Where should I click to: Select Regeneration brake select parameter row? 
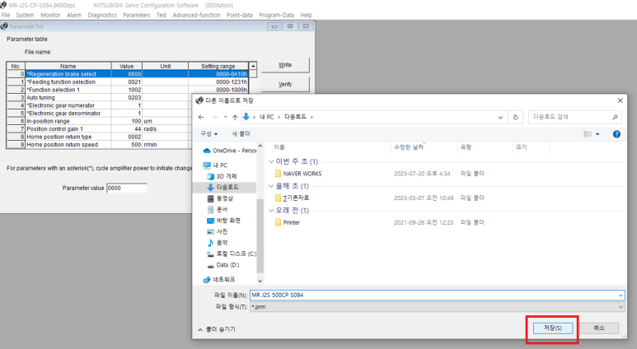[128, 74]
